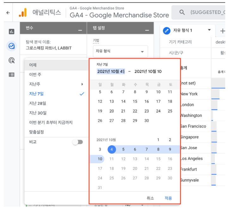Screen dimensions: 229x212
Task: Select 지난 28일 date preset
Action: [x=57, y=103]
